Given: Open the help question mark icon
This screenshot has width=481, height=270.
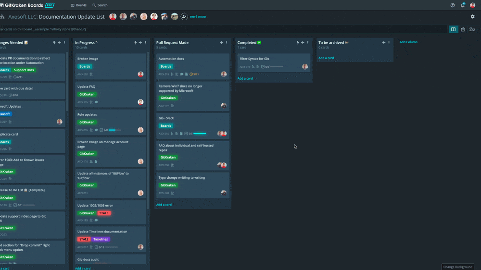Looking at the screenshot, I should pos(453,5).
